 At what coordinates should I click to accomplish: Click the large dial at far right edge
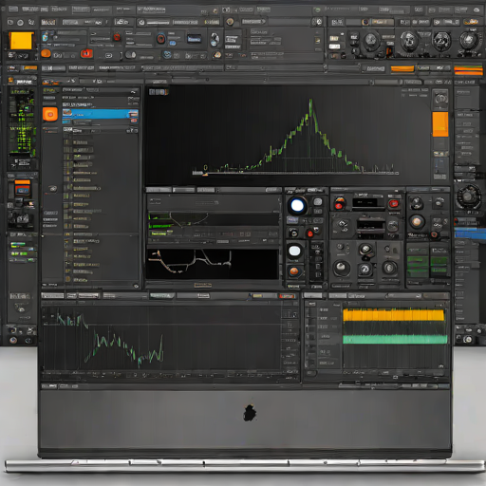(x=468, y=196)
